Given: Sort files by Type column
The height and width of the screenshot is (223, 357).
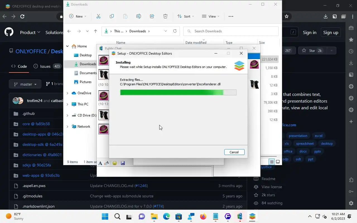Looking at the screenshot, I should pyautogui.click(x=229, y=43).
